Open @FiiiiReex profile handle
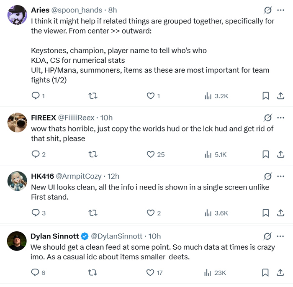 pos(76,118)
